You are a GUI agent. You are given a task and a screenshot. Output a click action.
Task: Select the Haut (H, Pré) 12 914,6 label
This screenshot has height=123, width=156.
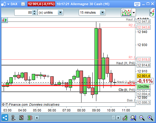click(x=144, y=65)
